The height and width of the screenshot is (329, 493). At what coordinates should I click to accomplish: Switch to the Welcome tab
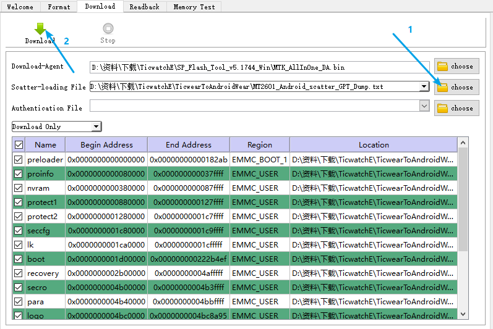pyautogui.click(x=20, y=7)
